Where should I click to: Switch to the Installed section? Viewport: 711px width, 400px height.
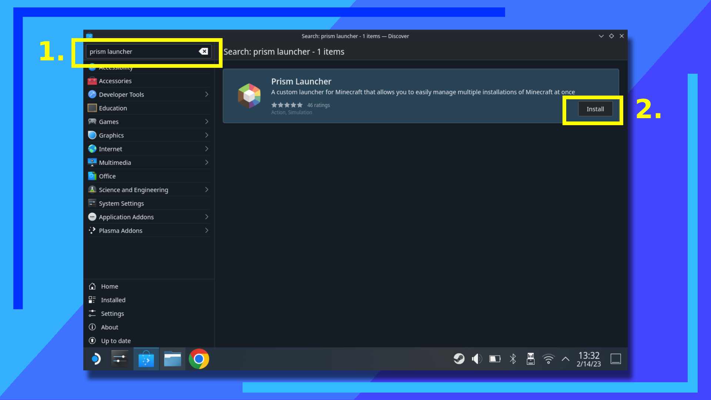coord(113,300)
